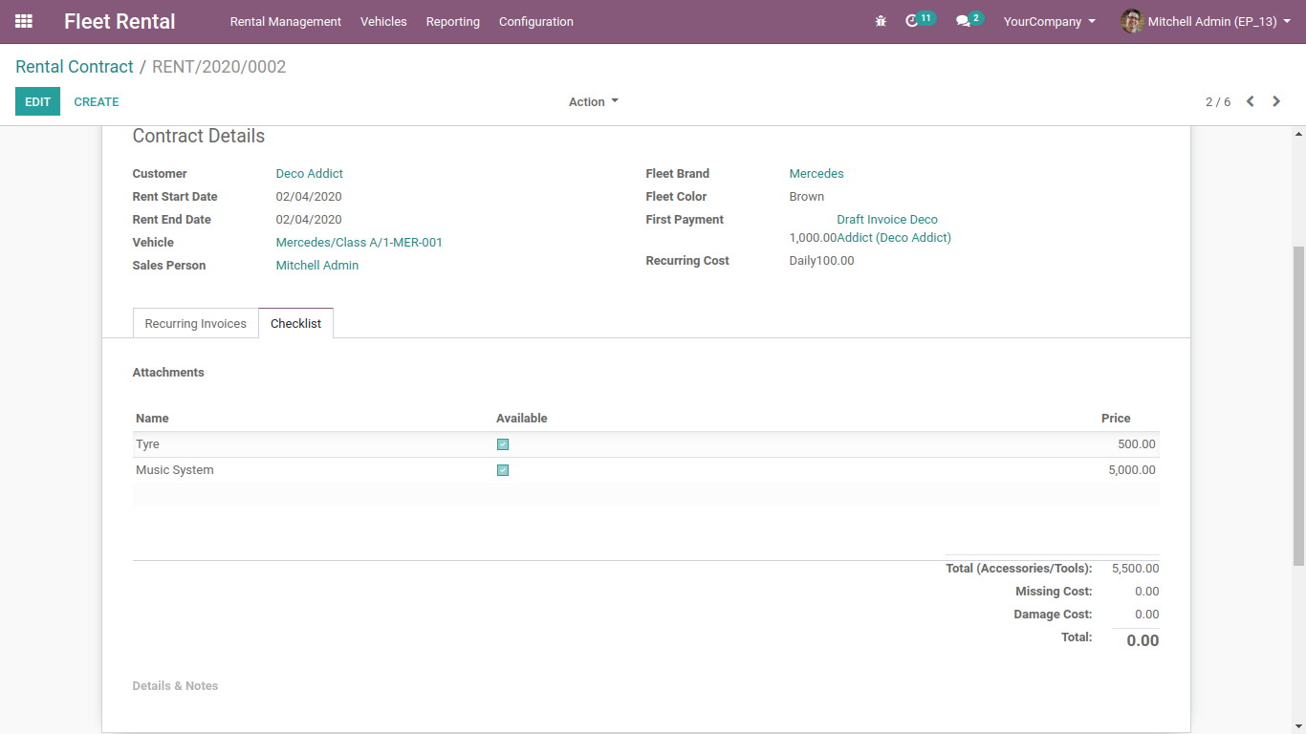Image resolution: width=1306 pixels, height=734 pixels.
Task: Open Mitchell Admin sales person link
Action: [x=317, y=266]
